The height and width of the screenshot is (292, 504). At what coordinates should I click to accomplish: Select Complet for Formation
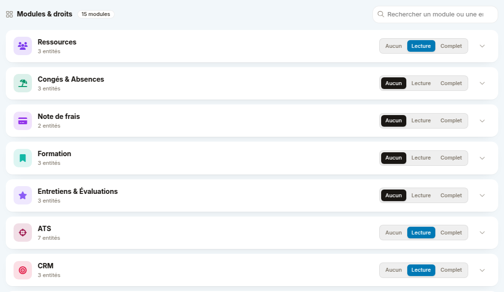451,158
